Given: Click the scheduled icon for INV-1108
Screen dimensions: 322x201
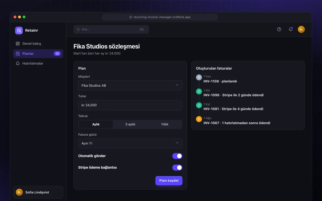Looking at the screenshot, I should [199, 77].
